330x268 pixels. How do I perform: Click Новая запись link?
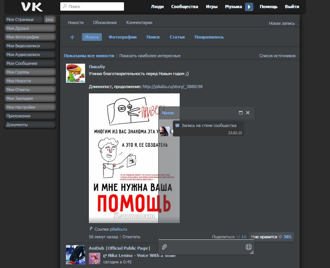(x=282, y=23)
